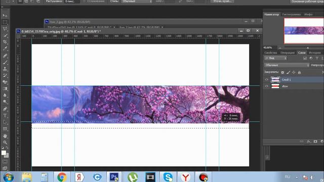The image size is (324, 182).
Task: Click the layer style fx button
Action: coord(309,142)
